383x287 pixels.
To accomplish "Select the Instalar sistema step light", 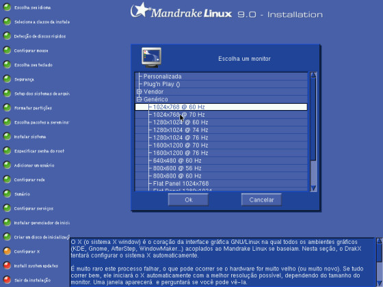I will (x=7, y=137).
